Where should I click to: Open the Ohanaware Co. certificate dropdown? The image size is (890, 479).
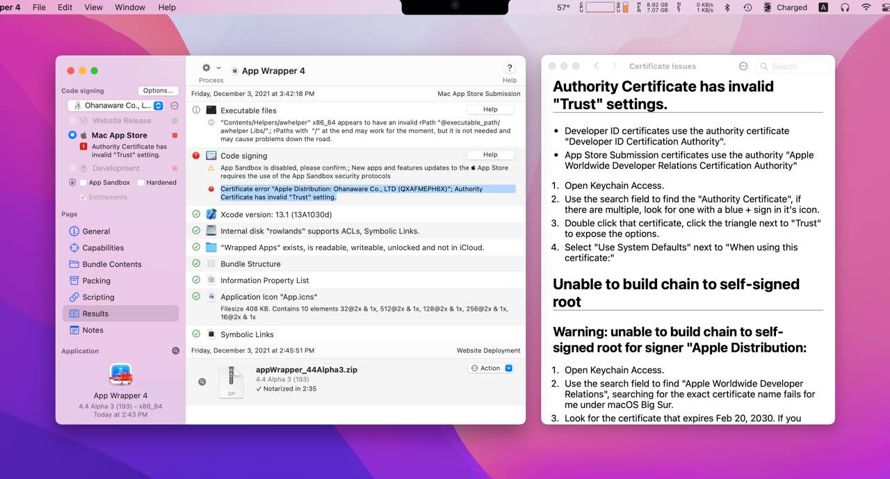[116, 106]
